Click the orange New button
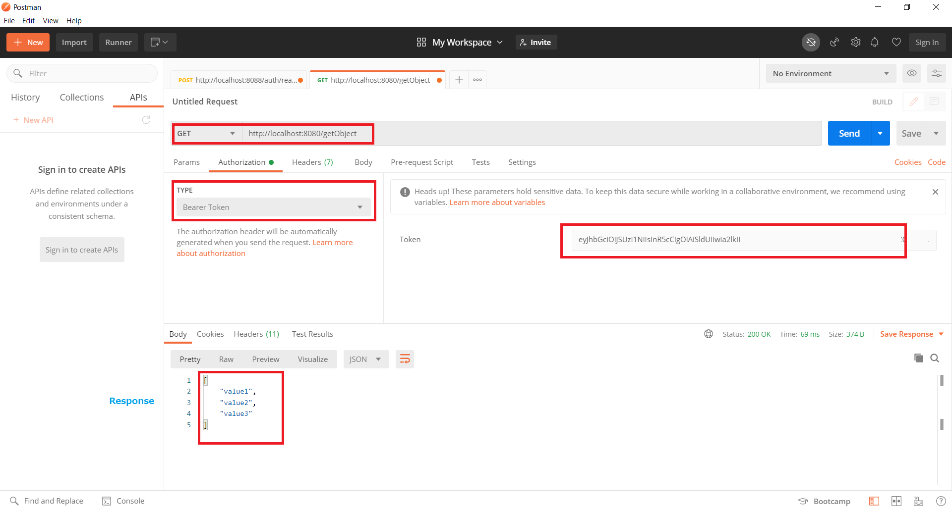Screen dimensions: 952x510 pyautogui.click(x=28, y=43)
